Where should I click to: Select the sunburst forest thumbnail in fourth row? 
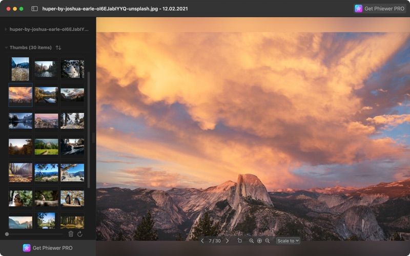20,146
